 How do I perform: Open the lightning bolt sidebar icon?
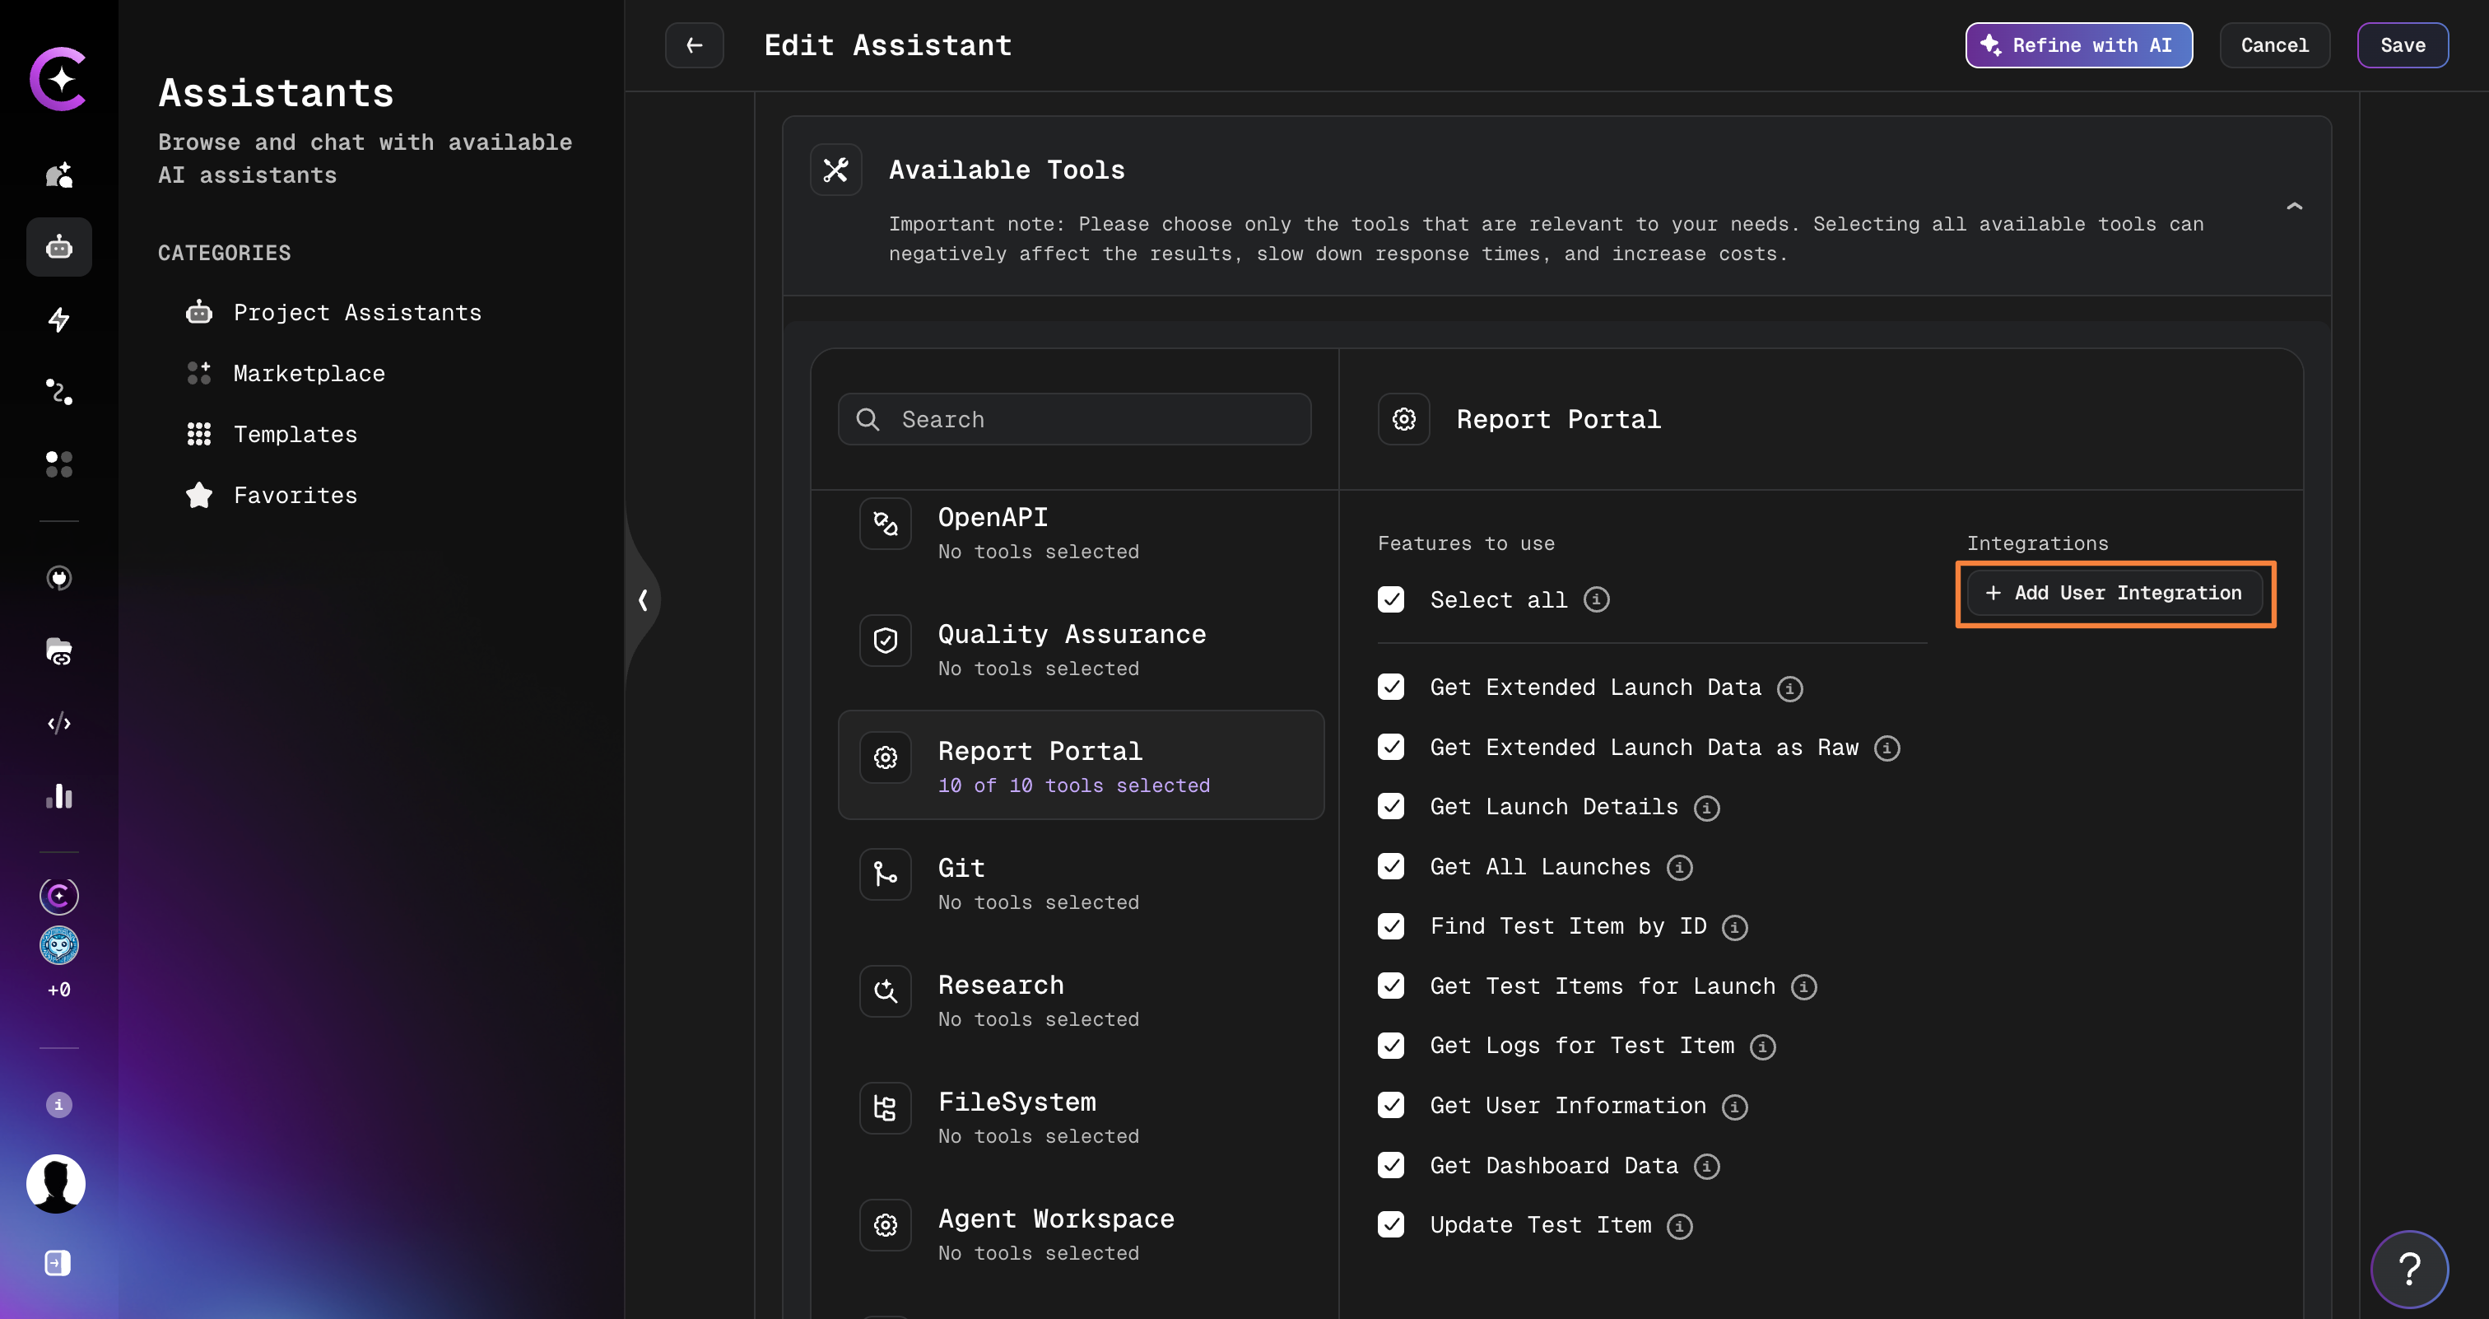[59, 319]
